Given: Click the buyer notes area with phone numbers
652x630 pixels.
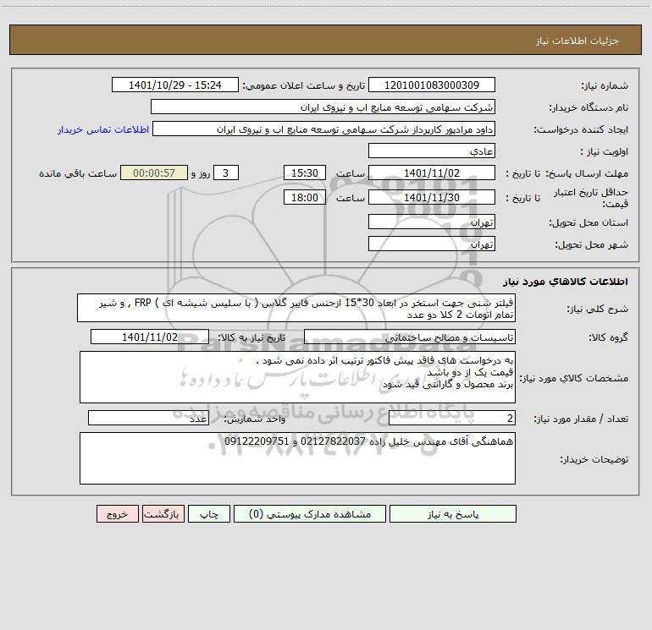Looking at the screenshot, I should (x=297, y=458).
